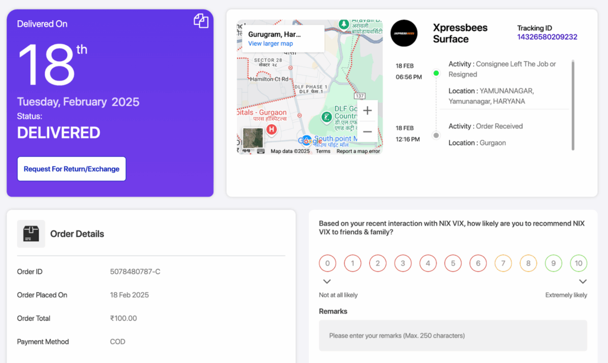This screenshot has height=363, width=608.
Task: Click the chevron above 'Not at all likely'
Action: click(327, 282)
